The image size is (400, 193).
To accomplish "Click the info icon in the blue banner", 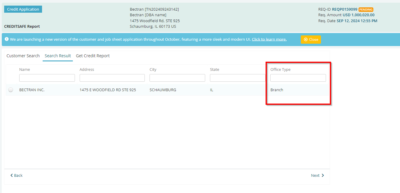I will click(x=7, y=39).
